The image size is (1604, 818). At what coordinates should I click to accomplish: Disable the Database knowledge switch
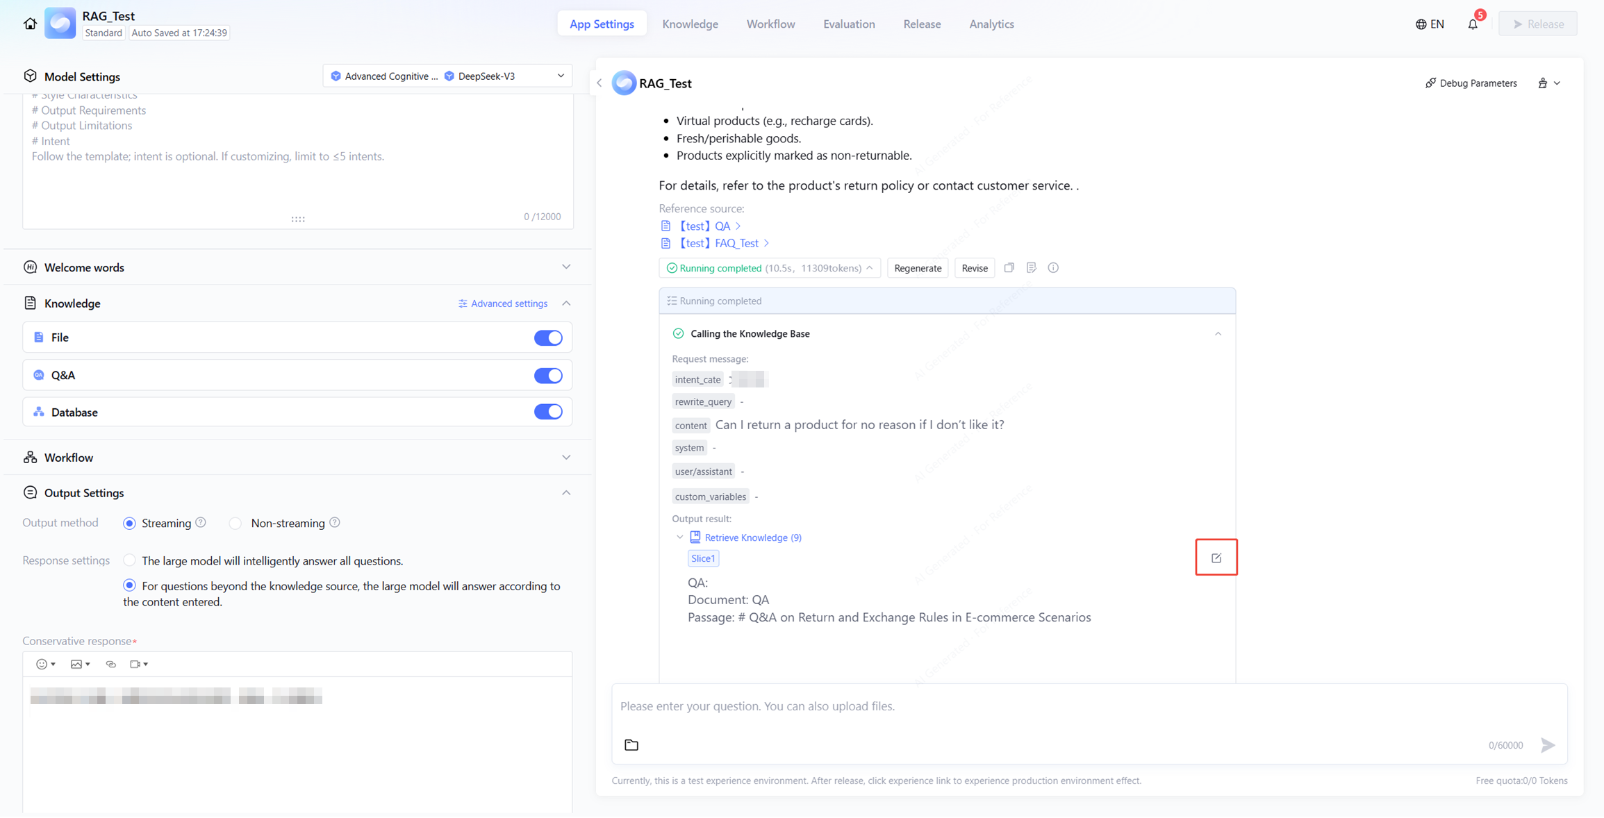point(547,412)
